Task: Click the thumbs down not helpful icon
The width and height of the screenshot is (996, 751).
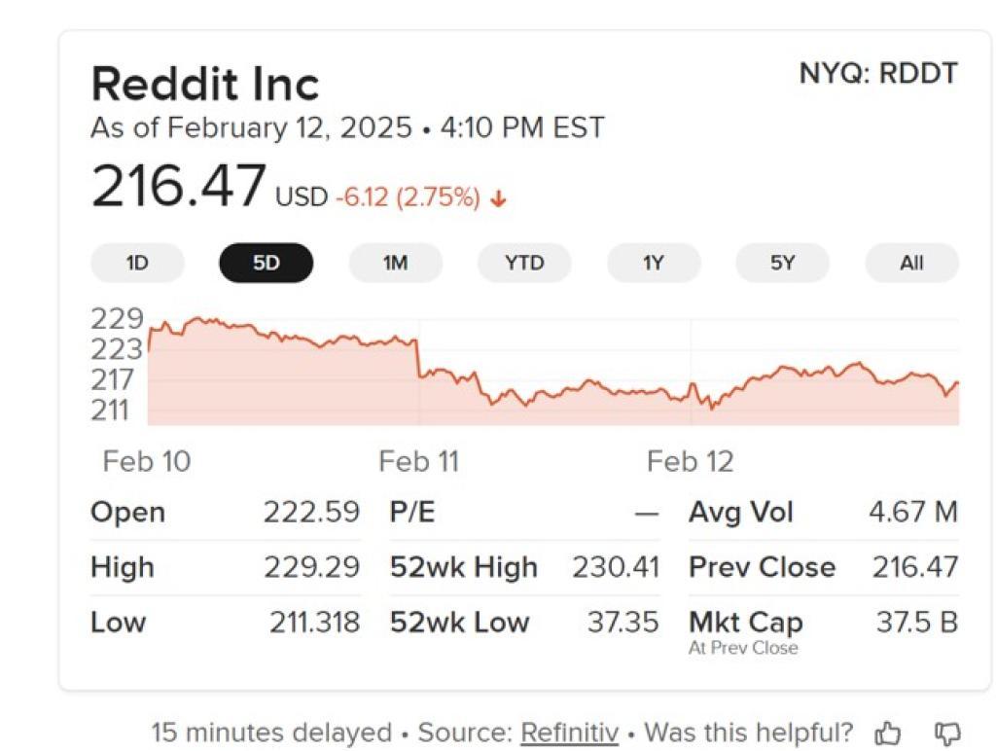Action: point(947,733)
